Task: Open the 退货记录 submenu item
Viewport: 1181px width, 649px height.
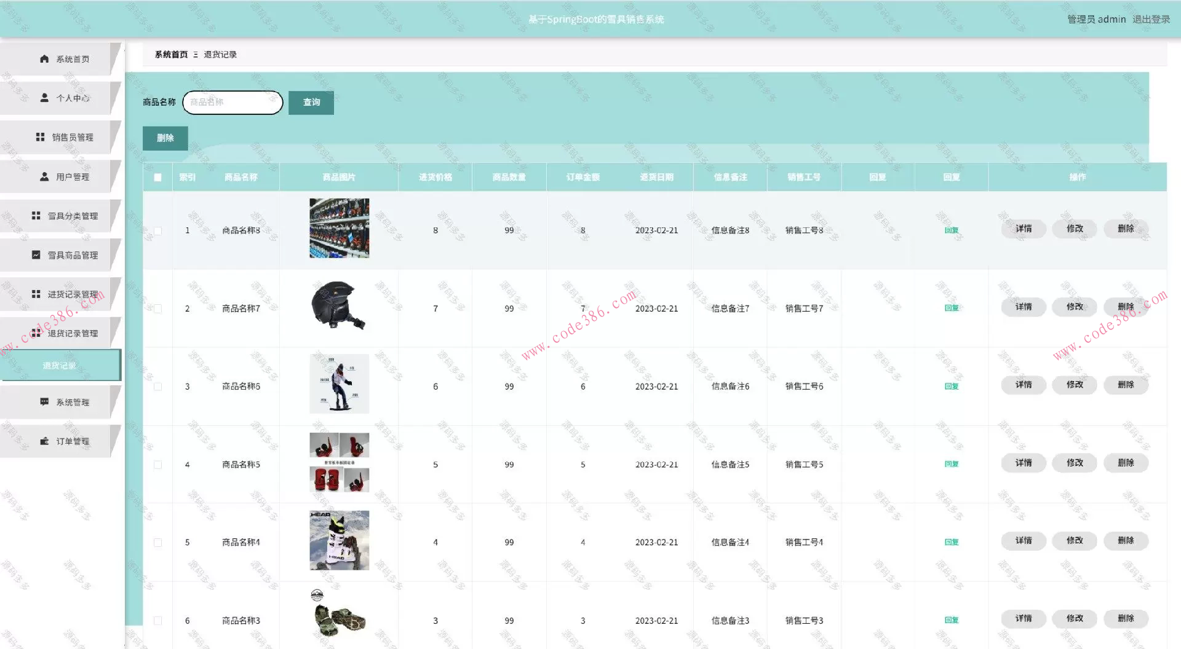Action: pos(60,366)
